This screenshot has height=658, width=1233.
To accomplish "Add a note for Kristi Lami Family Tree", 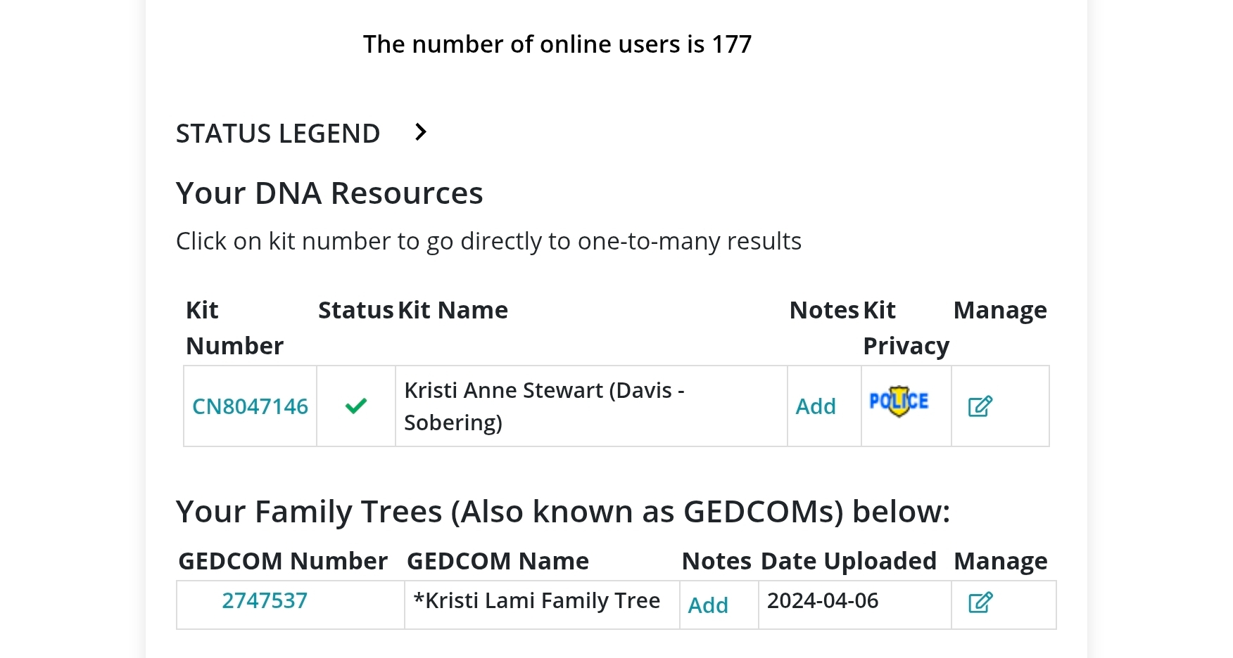I will (x=708, y=605).
